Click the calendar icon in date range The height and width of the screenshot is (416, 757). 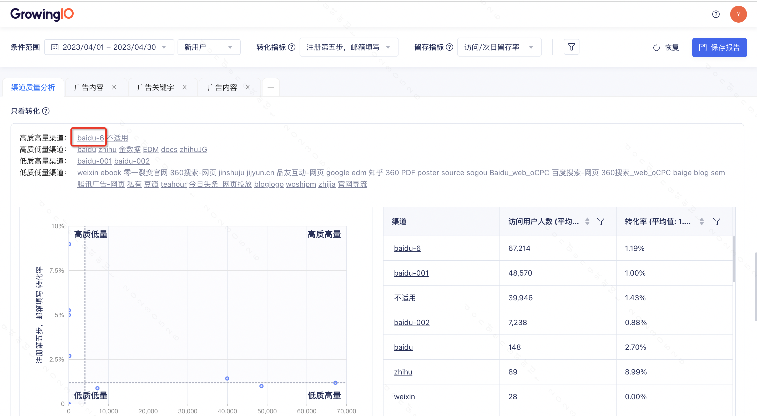(55, 47)
